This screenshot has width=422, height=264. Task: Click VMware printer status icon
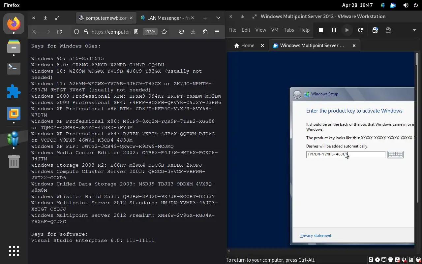pyautogui.click(x=391, y=260)
